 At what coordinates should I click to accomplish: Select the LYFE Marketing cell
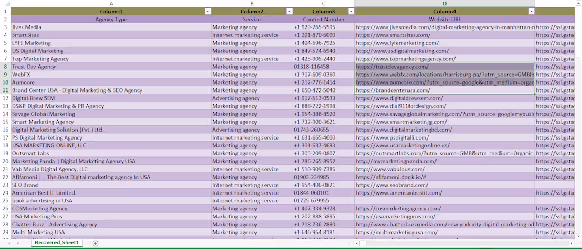point(111,43)
